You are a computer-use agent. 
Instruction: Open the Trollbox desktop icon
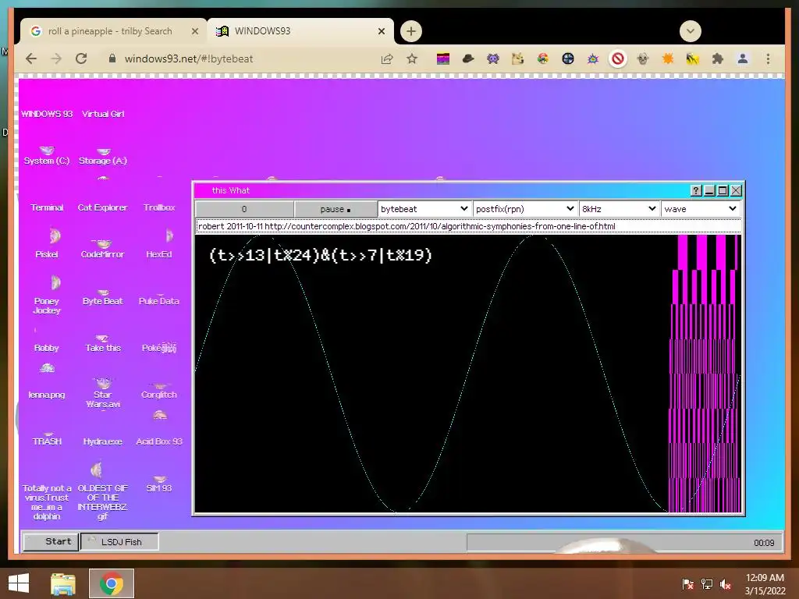pos(159,207)
